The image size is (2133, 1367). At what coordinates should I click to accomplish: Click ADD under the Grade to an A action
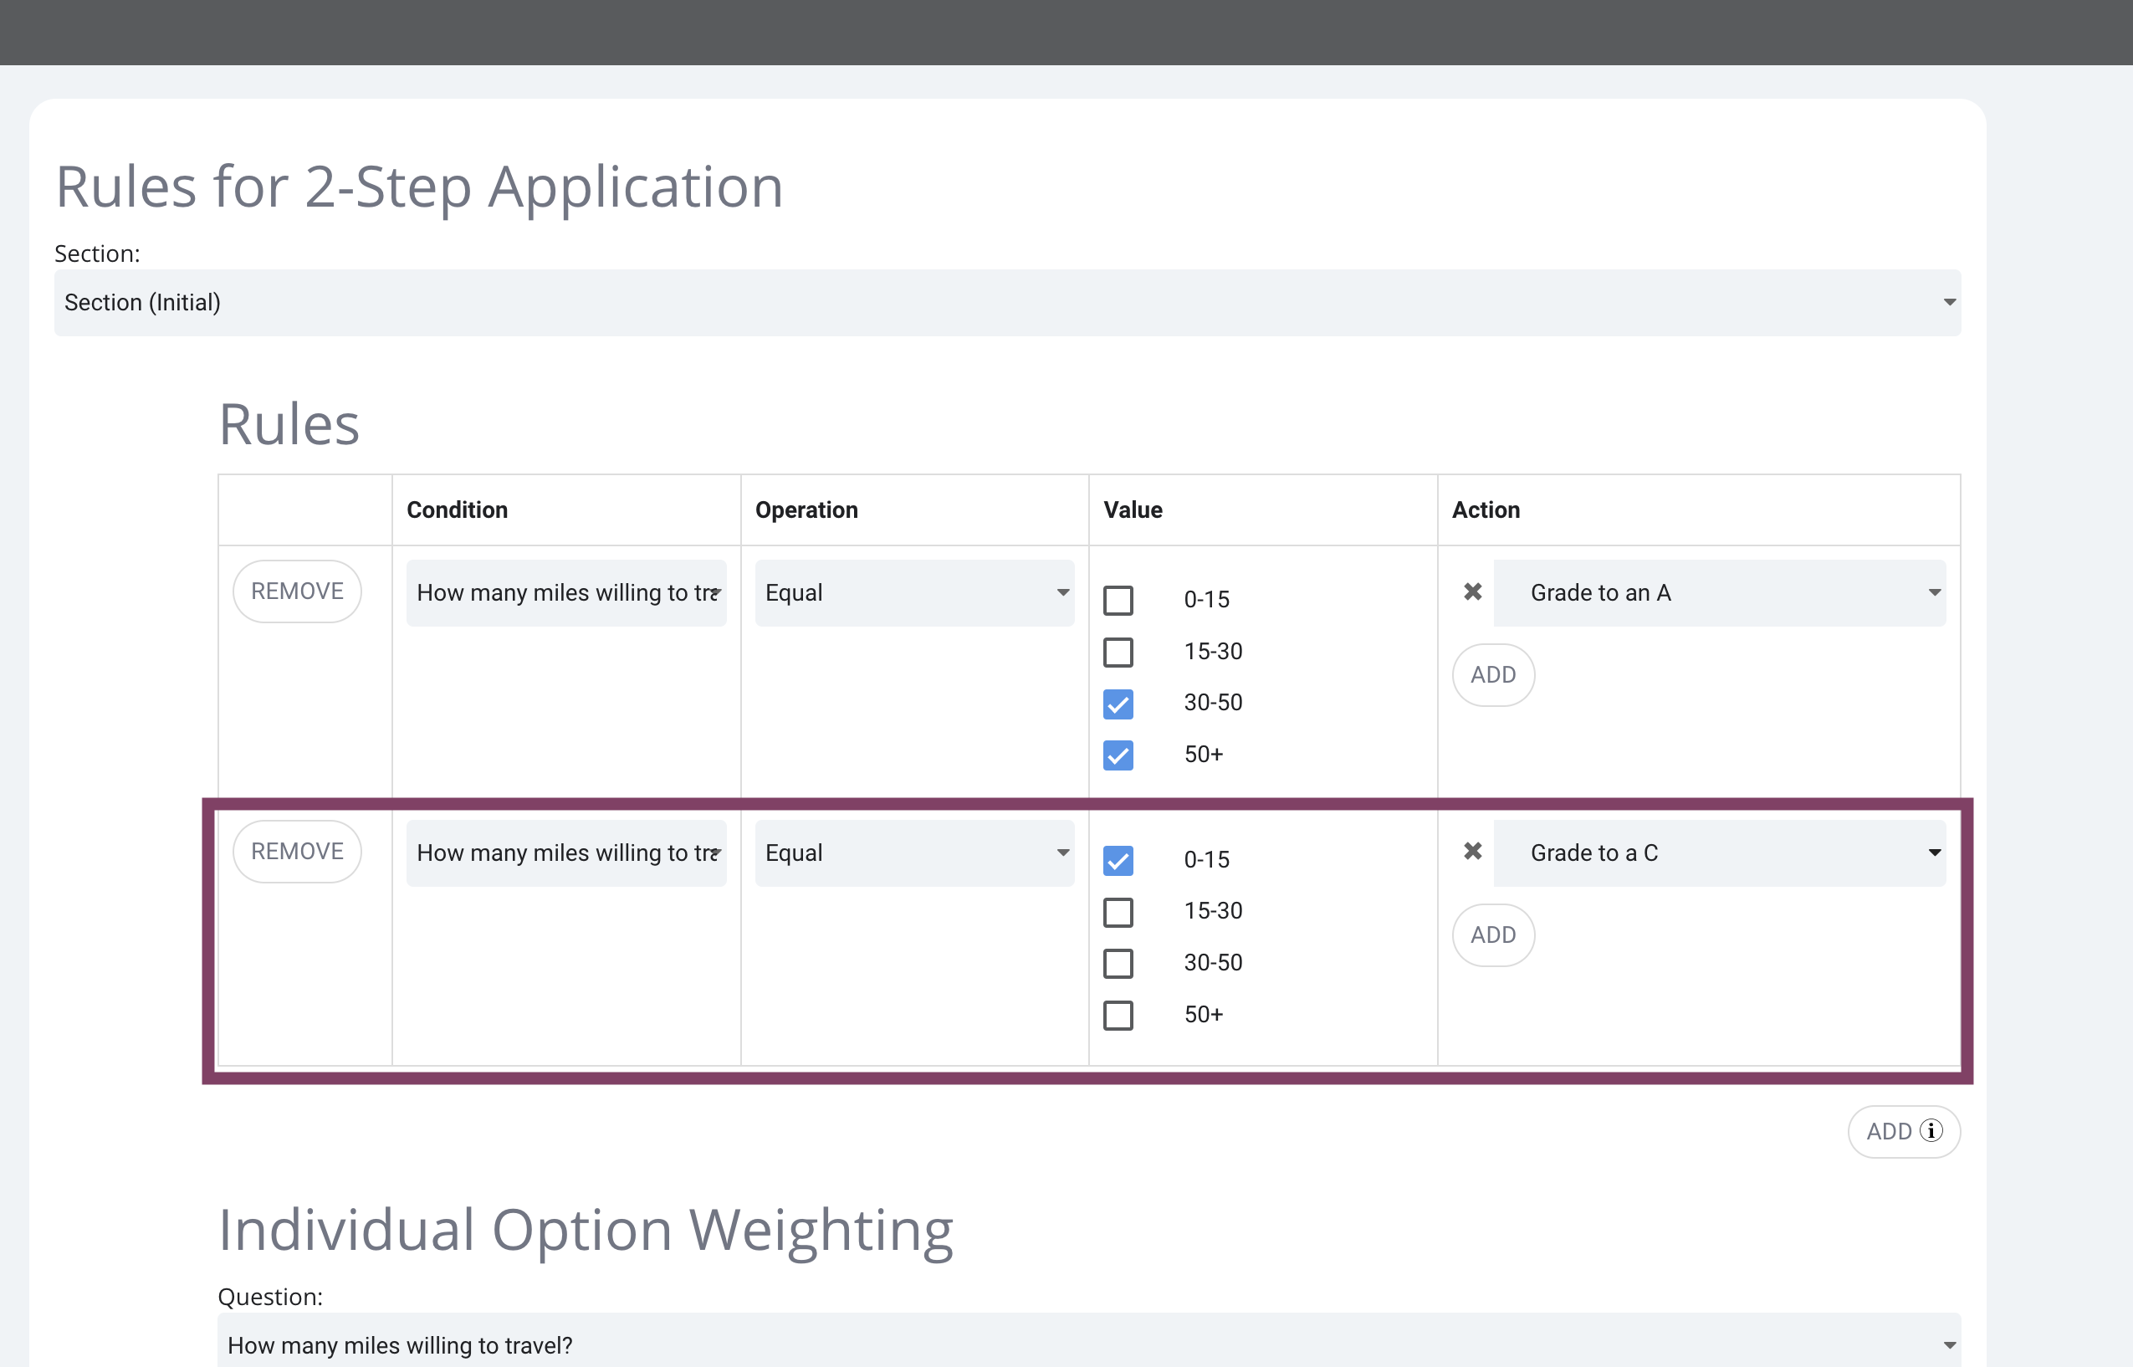tap(1493, 674)
